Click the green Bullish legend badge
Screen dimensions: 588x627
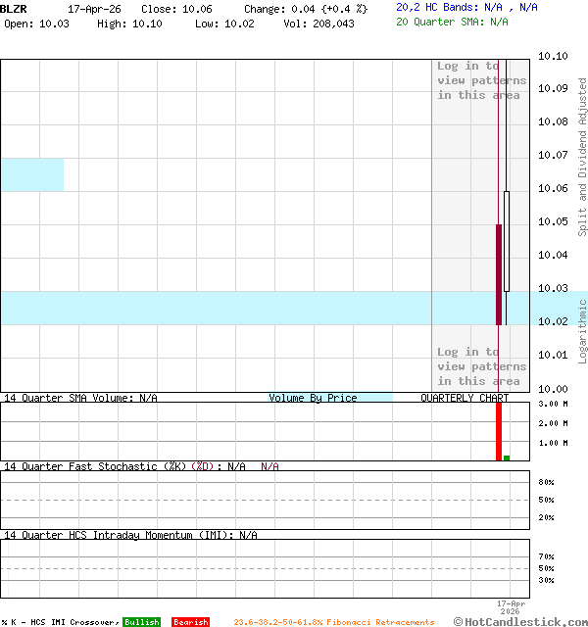(141, 622)
